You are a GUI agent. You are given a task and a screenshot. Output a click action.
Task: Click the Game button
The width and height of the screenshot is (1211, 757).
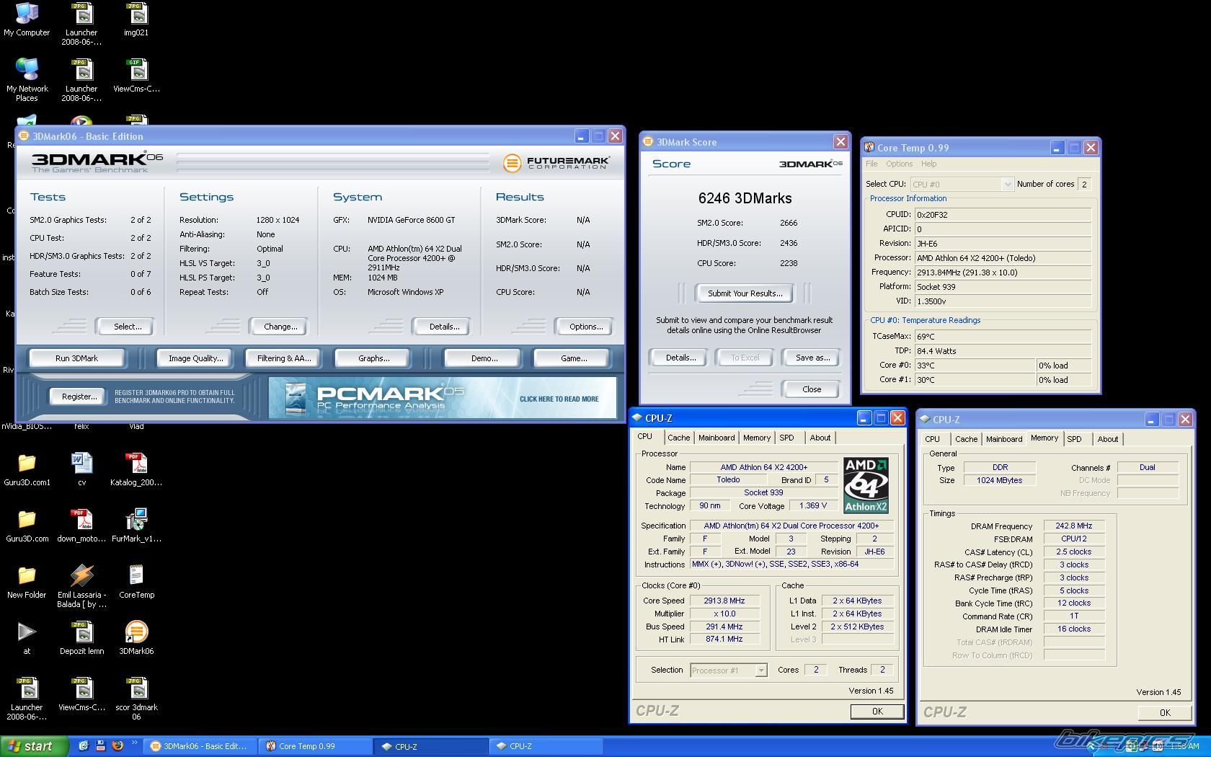pyautogui.click(x=574, y=358)
